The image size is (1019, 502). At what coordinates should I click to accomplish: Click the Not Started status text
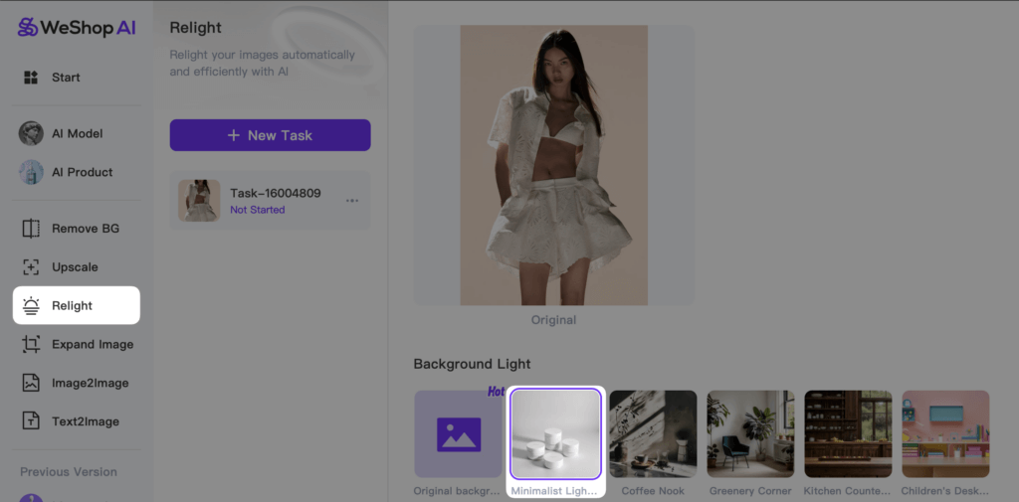(x=258, y=210)
